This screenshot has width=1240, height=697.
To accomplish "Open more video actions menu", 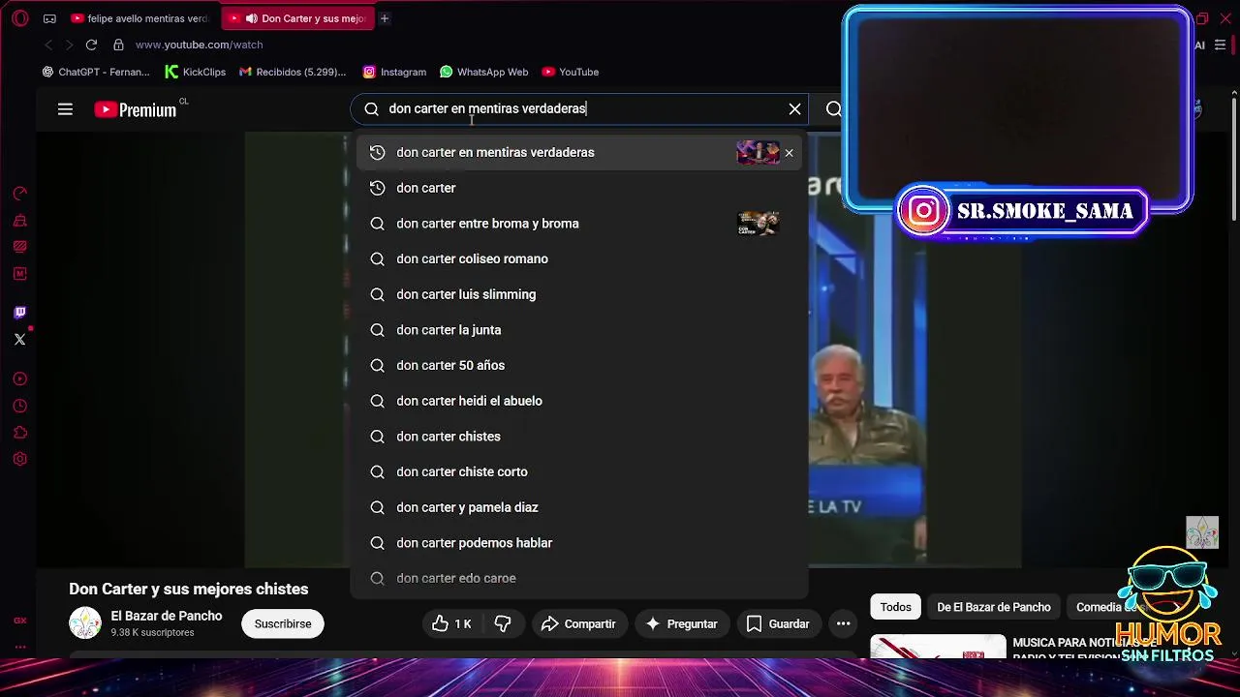I will [843, 624].
